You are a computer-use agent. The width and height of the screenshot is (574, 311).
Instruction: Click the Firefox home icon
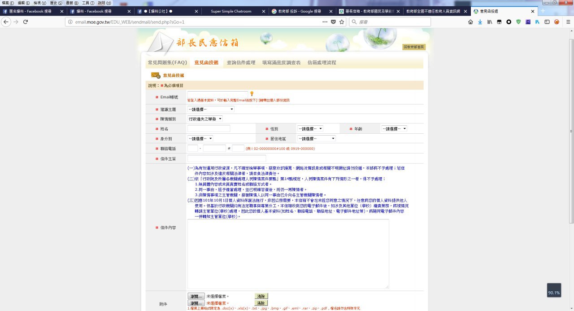[x=470, y=22]
